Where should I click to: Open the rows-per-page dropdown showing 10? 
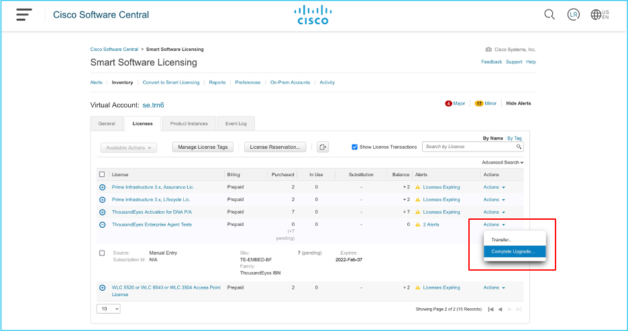[109, 309]
